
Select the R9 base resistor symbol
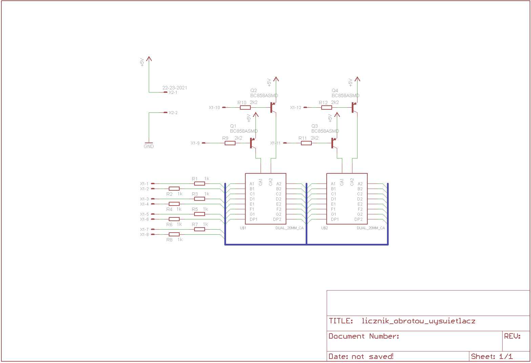(230, 143)
